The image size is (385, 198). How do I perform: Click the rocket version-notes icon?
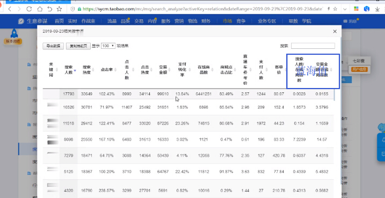coord(14,34)
